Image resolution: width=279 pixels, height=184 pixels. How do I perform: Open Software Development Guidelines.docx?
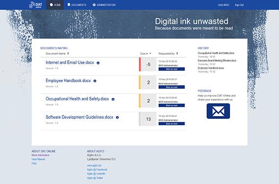[x=79, y=117]
